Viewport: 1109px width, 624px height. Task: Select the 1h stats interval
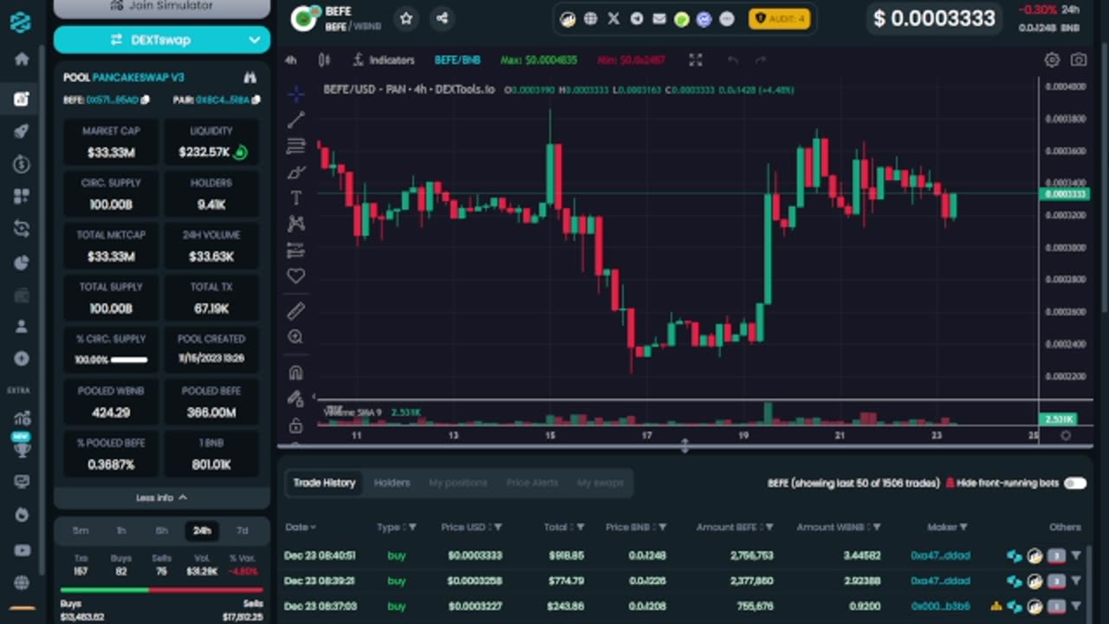click(121, 530)
